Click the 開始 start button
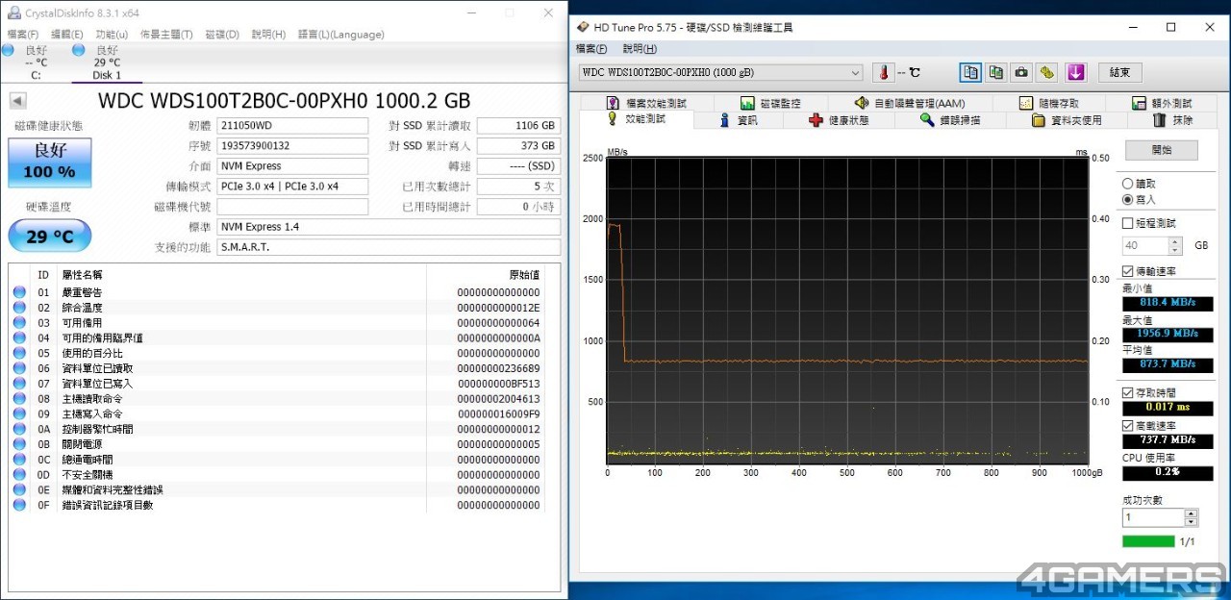The image size is (1231, 600). click(1162, 150)
